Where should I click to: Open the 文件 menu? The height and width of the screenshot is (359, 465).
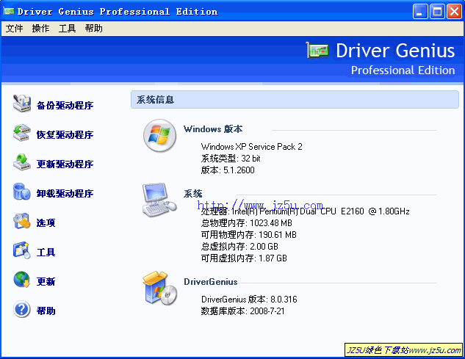tap(14, 29)
